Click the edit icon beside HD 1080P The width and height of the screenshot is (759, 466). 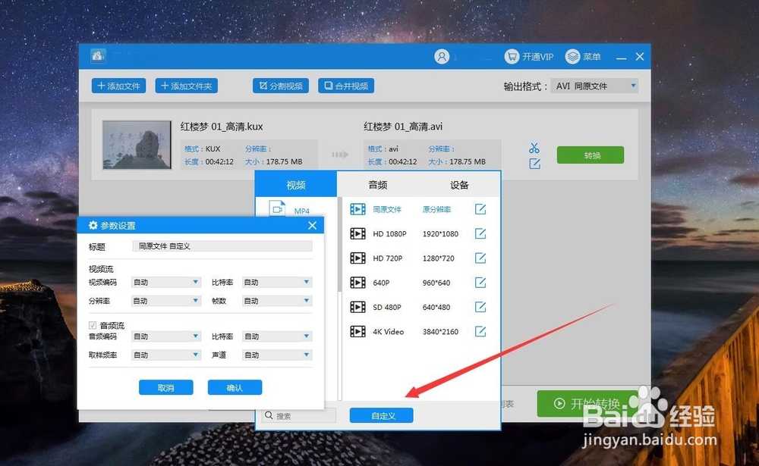coord(480,233)
